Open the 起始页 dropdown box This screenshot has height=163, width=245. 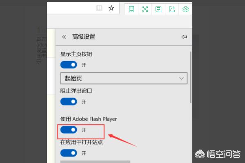click(x=124, y=78)
